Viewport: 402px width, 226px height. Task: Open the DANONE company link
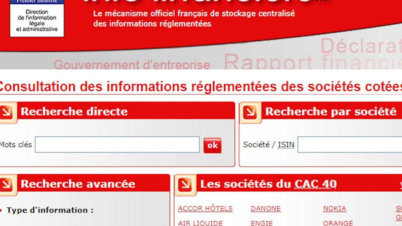266,208
